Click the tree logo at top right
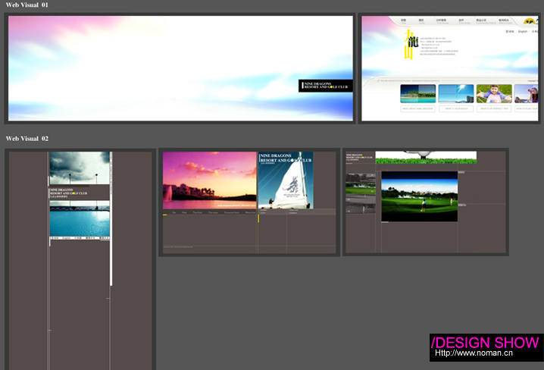The width and height of the screenshot is (544, 370). (x=532, y=21)
